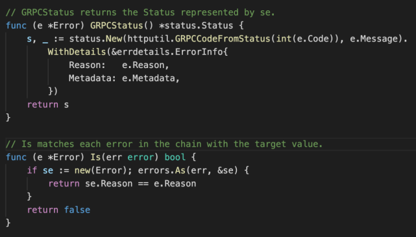Click the status.New function call

click(95, 39)
